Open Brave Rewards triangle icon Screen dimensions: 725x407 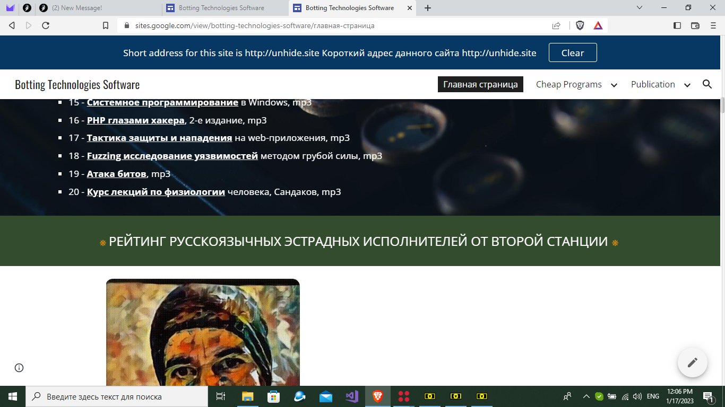pos(598,25)
